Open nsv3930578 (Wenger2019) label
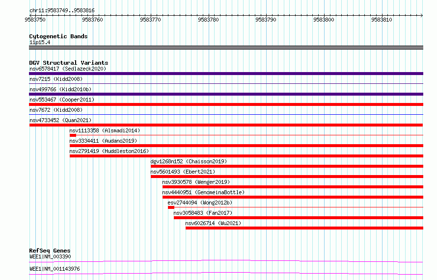This screenshot has width=437, height=280. (196, 182)
